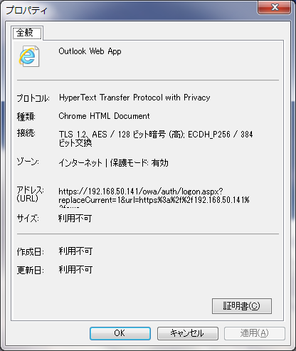The image size is (296, 351).
Task: Click the https address URL text field
Action: coord(154,197)
